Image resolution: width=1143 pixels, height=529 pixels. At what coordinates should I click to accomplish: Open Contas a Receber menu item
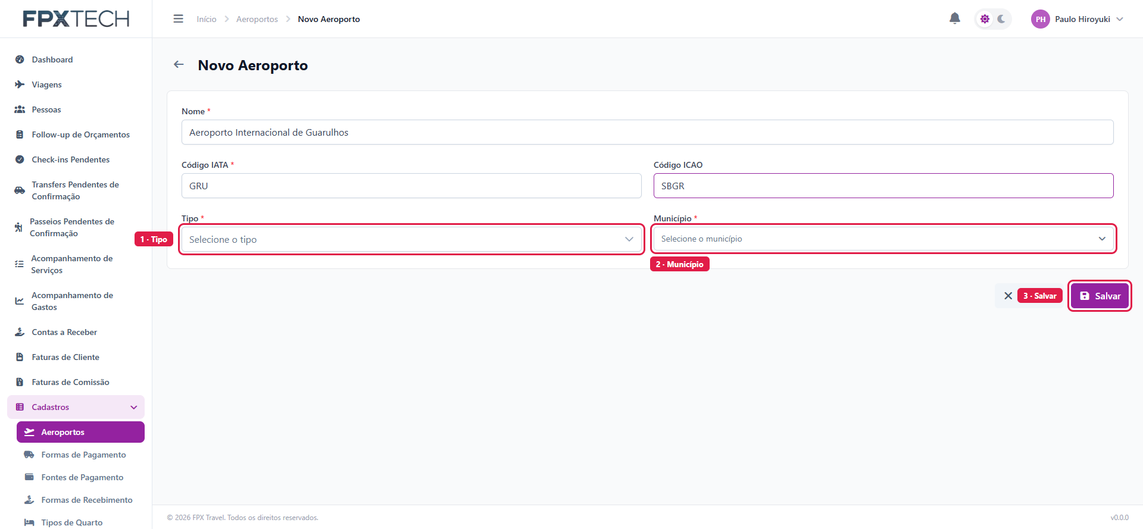pos(76,332)
